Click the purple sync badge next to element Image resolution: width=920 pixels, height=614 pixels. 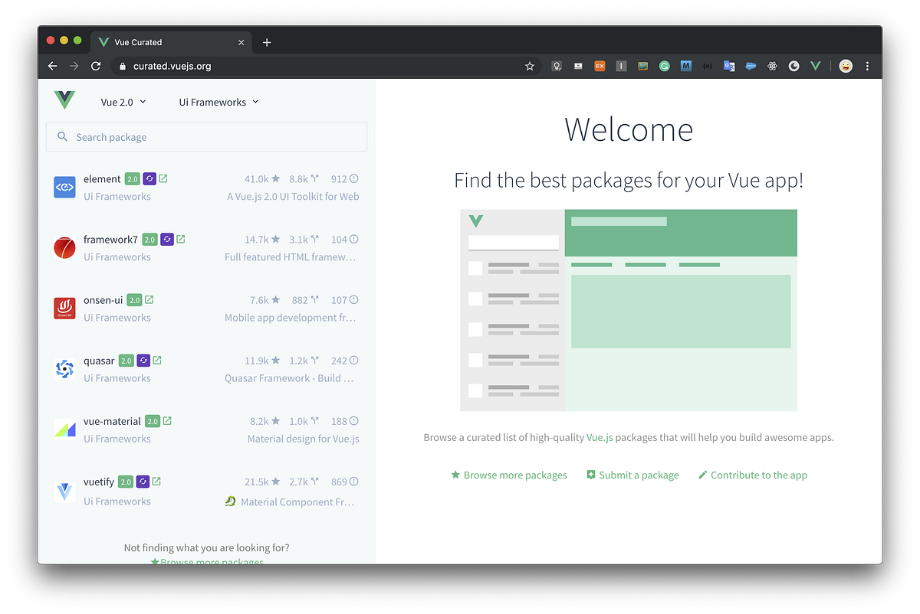coord(149,178)
